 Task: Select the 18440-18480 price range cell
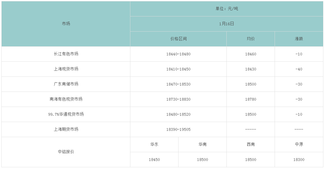[178, 54]
